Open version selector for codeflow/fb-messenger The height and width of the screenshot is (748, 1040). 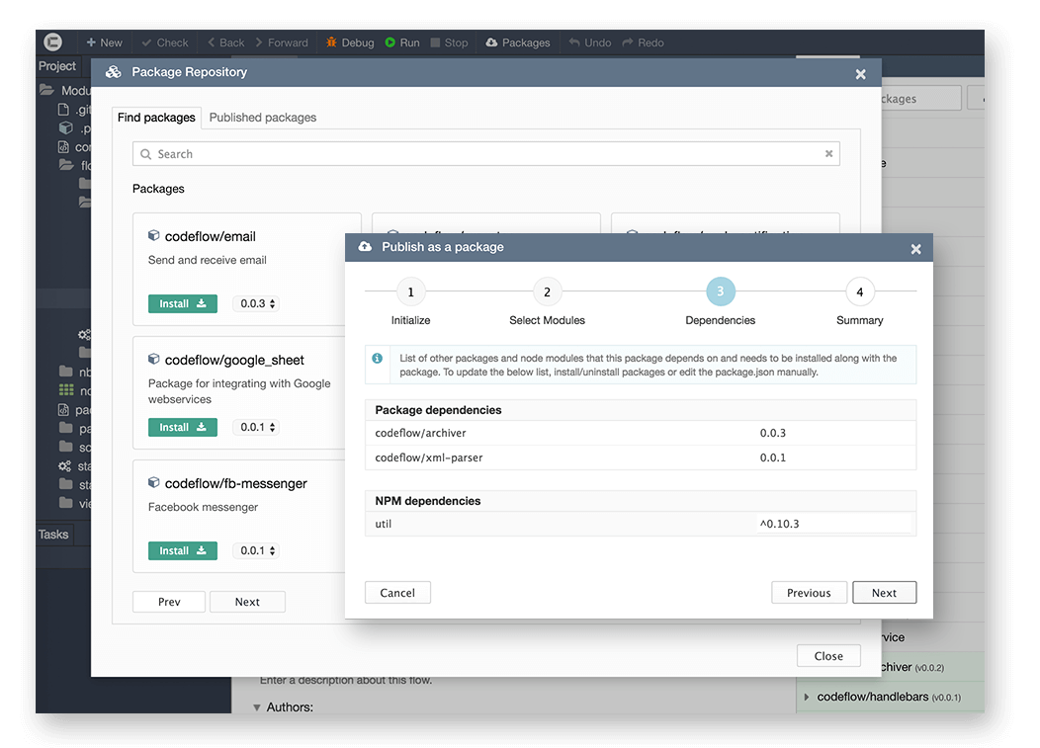click(x=257, y=550)
